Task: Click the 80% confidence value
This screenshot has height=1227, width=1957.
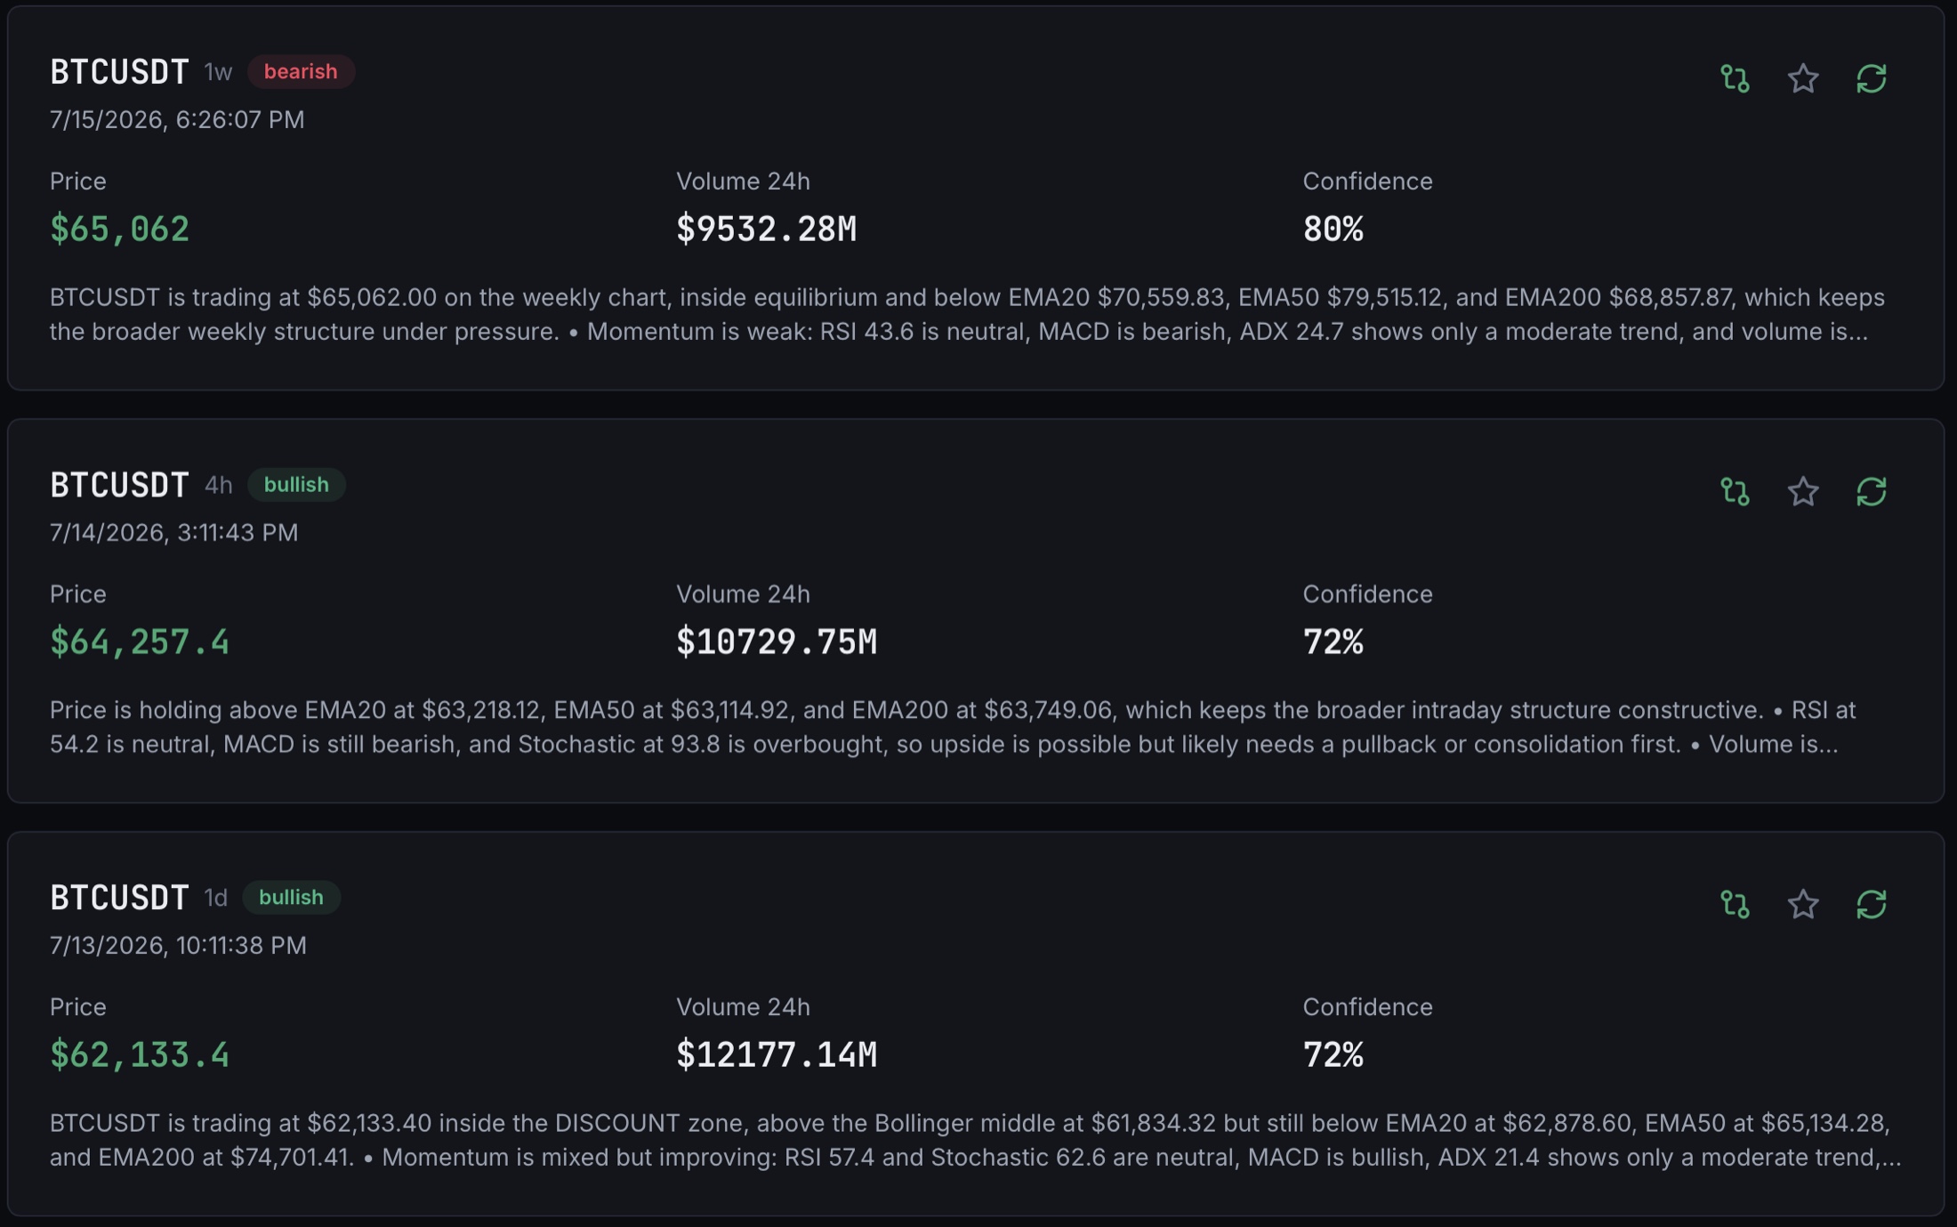Action: coord(1333,229)
